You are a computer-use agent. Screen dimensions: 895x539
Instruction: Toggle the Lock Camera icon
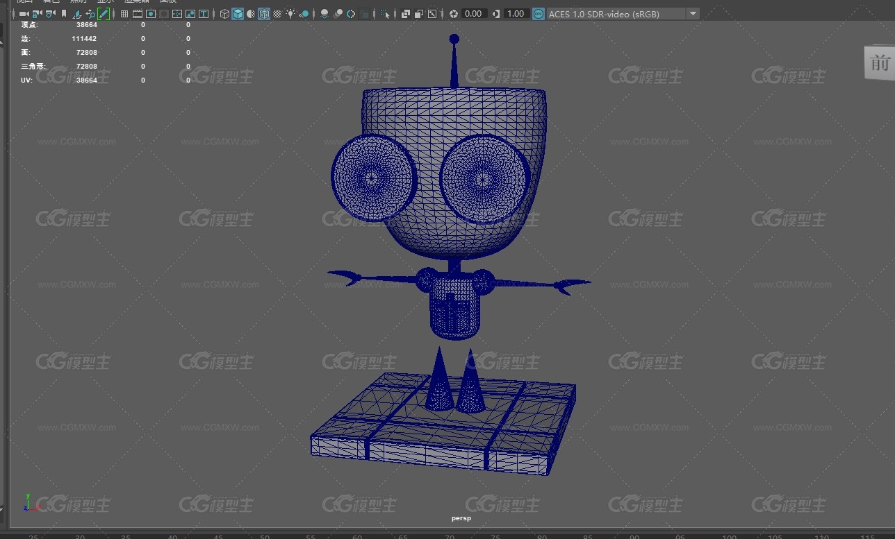37,14
